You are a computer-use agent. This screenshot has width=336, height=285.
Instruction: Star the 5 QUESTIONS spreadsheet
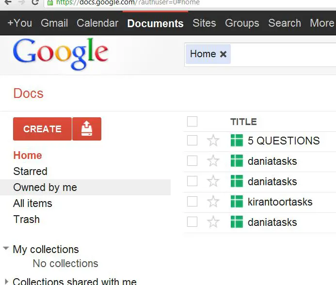coord(213,141)
